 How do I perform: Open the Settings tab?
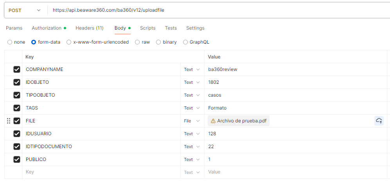point(195,28)
